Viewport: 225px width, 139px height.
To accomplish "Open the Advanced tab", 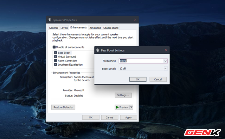I will coord(95,28).
